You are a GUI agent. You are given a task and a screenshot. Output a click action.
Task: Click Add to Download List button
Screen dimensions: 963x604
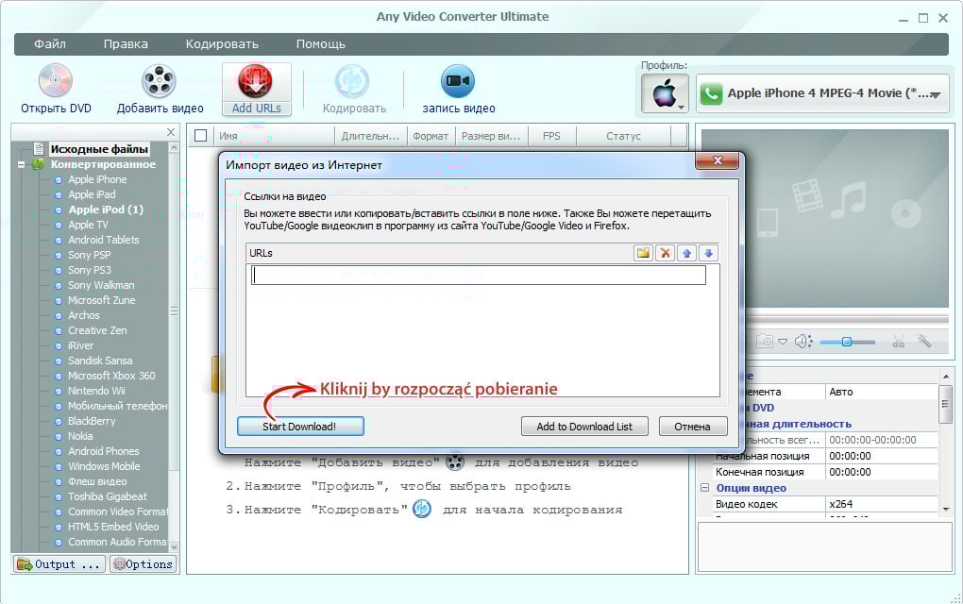pos(584,426)
